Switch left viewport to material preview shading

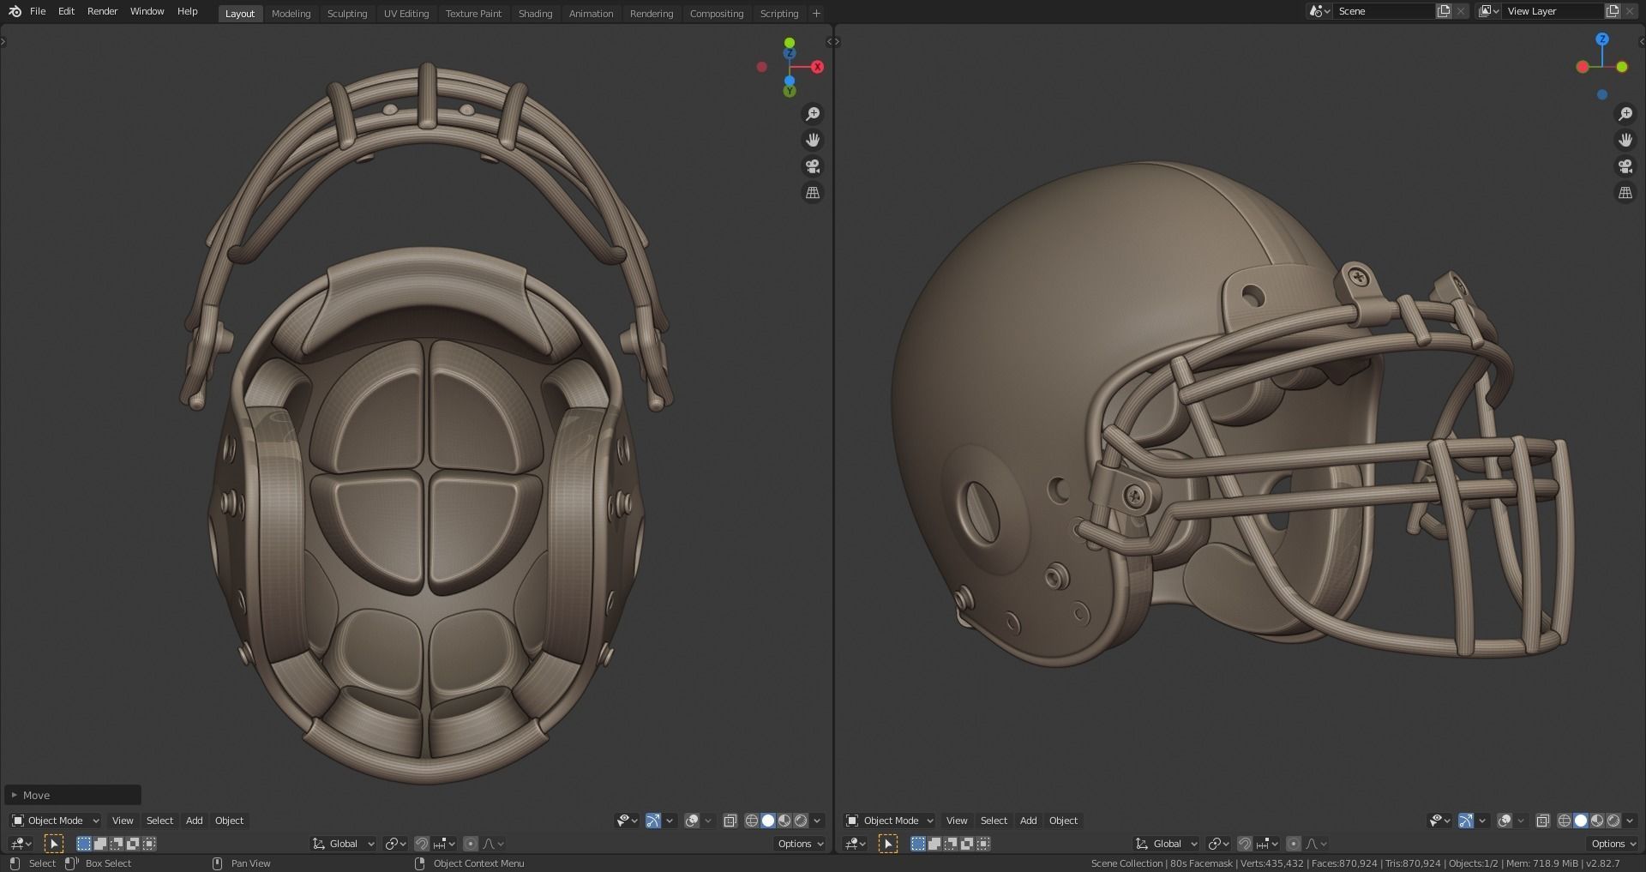[784, 821]
